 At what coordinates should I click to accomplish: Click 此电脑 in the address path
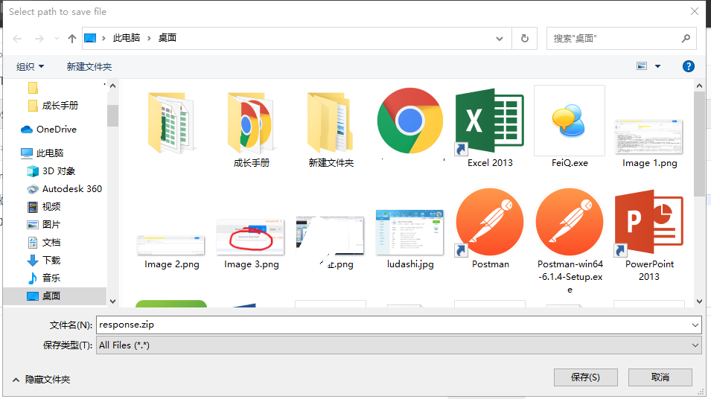click(x=127, y=38)
